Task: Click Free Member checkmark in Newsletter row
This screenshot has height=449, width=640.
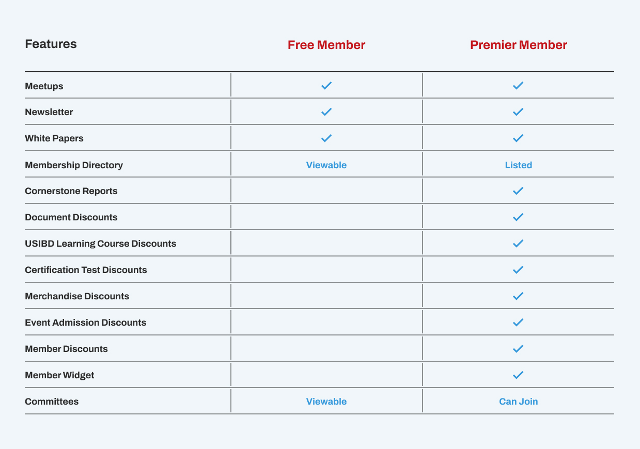Action: point(326,112)
